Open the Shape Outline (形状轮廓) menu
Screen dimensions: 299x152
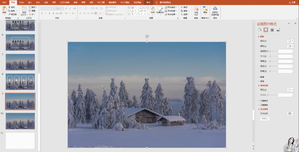(x=171, y=11)
